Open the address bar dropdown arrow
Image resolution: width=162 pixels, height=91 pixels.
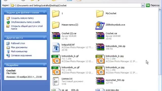(143, 5)
